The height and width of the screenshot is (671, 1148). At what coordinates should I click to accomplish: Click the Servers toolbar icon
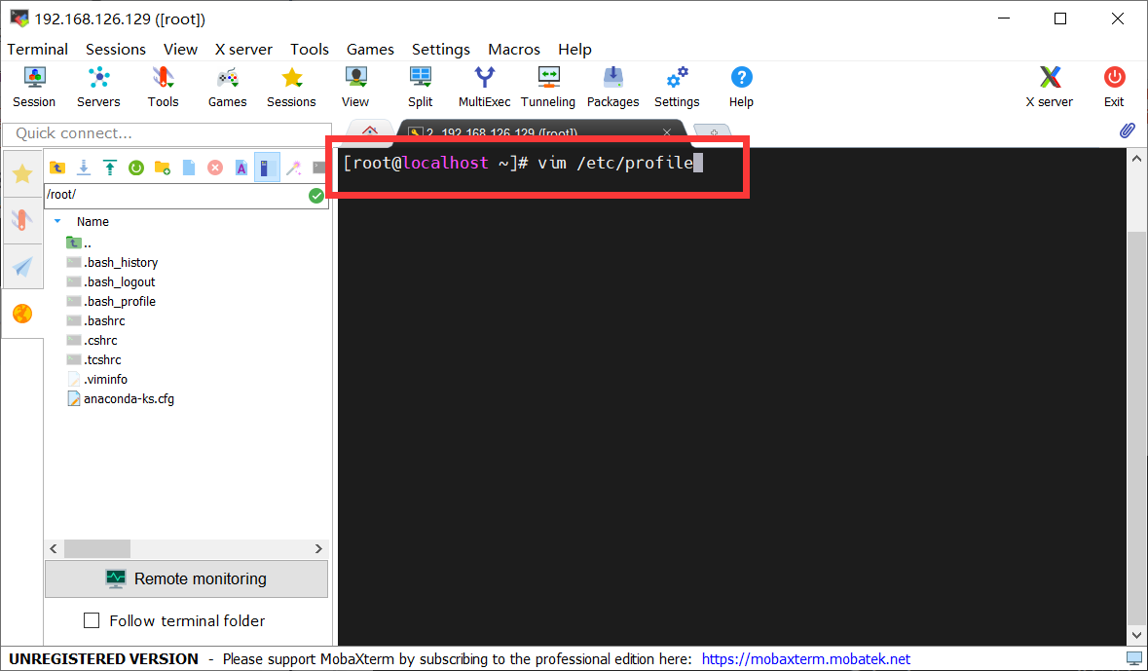click(x=98, y=88)
